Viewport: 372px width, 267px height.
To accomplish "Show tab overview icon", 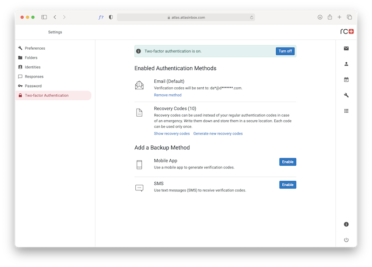I will [x=349, y=17].
